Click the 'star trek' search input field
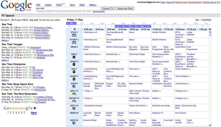The width and height of the screenshot is (221, 127). coord(68,9)
